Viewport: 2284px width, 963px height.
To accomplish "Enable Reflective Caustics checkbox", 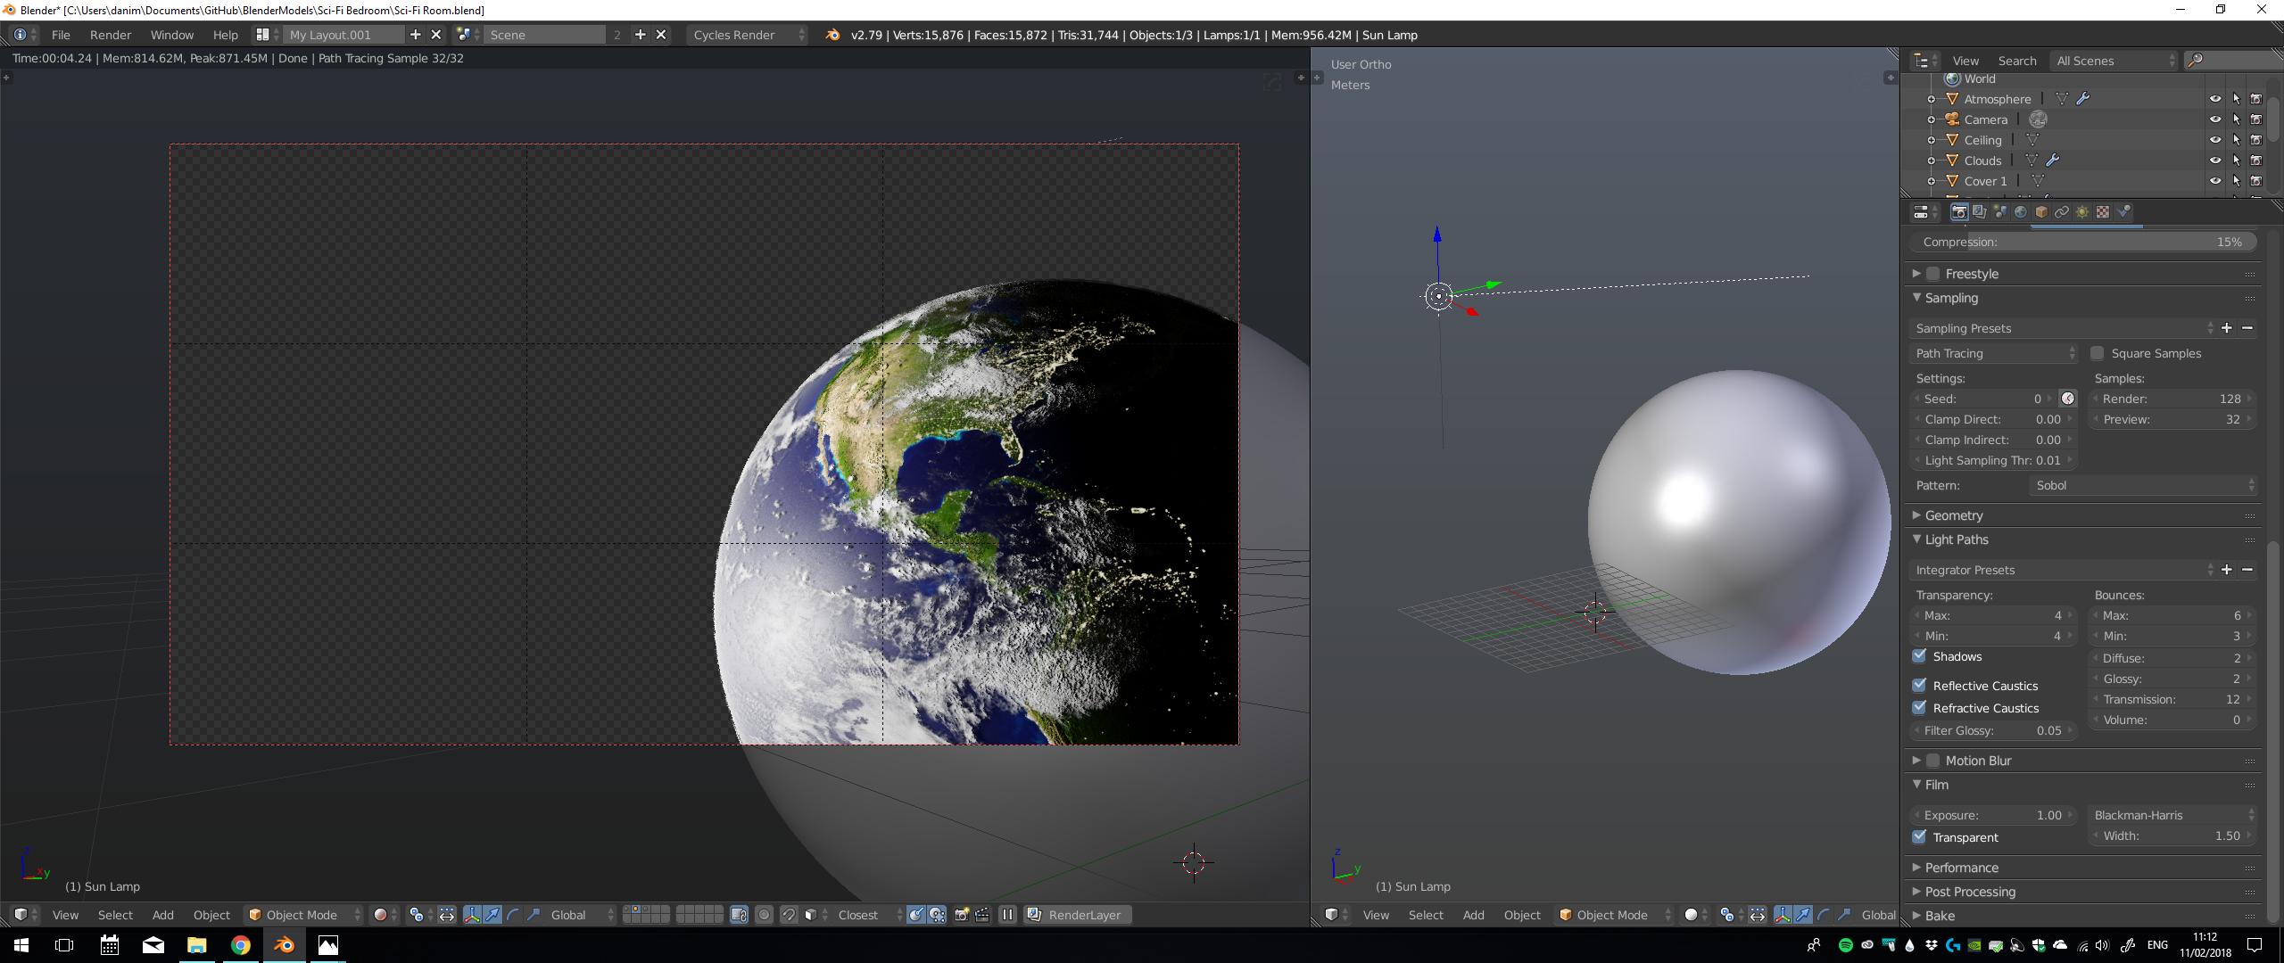I will coord(1920,684).
